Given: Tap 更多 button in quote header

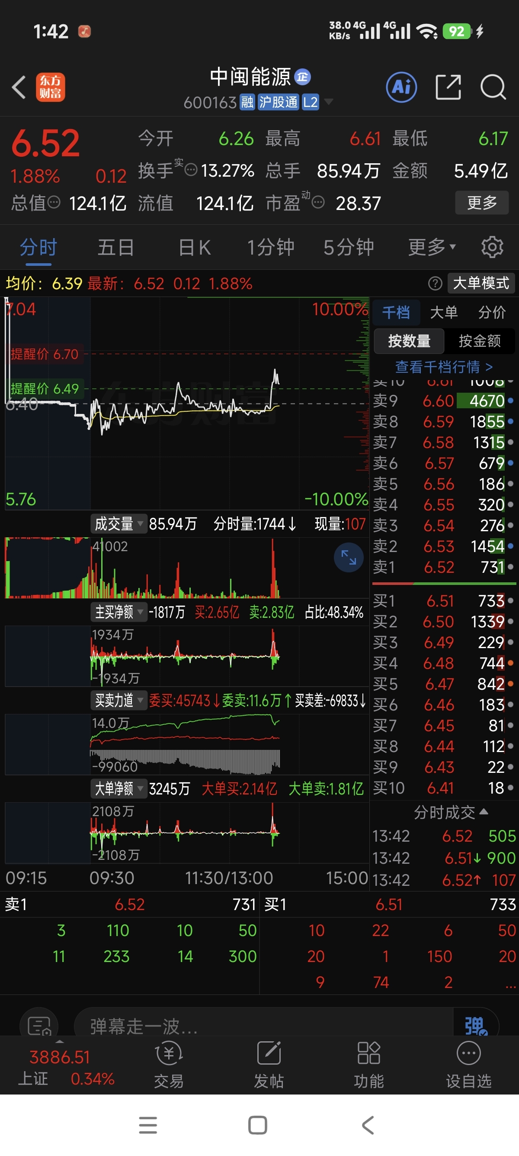Looking at the screenshot, I should (482, 202).
